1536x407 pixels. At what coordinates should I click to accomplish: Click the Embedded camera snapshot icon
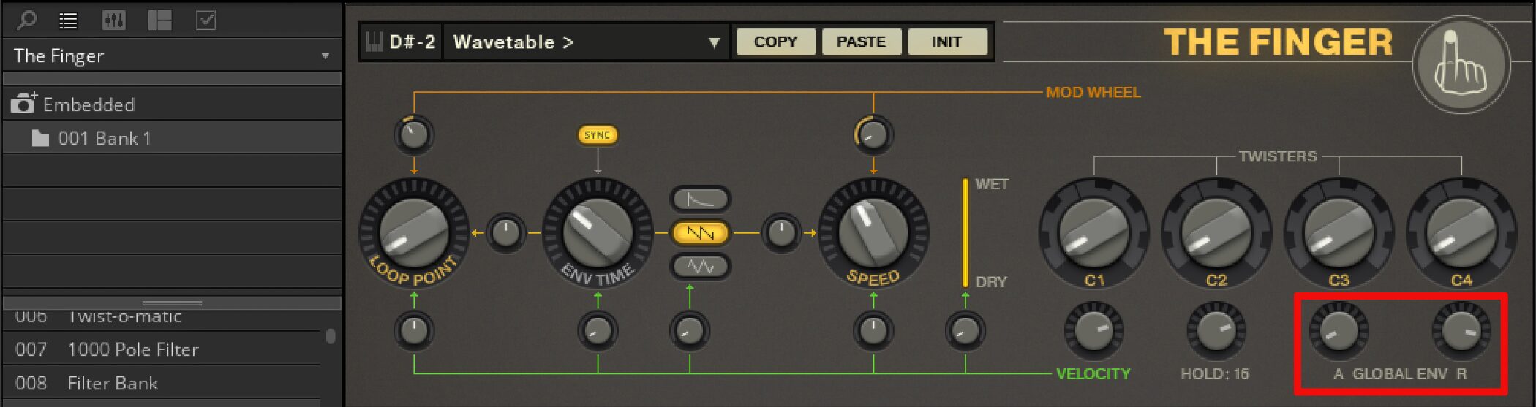coord(24,103)
